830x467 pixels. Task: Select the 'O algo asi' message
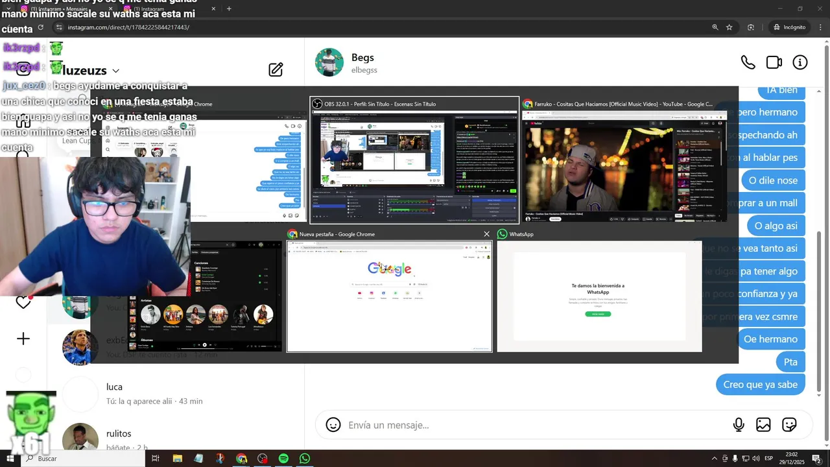coord(776,226)
